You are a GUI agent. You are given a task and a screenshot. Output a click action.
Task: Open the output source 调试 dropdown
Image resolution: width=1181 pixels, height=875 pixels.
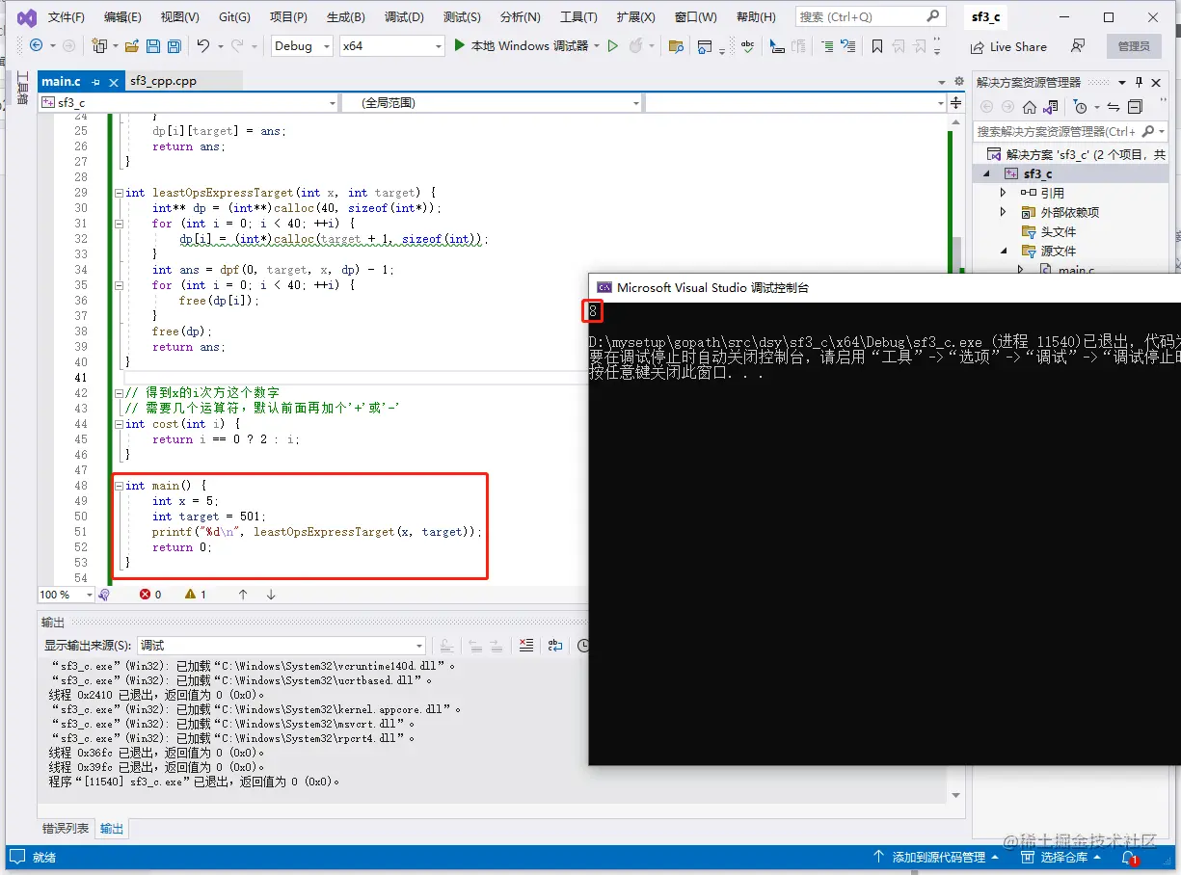(282, 646)
